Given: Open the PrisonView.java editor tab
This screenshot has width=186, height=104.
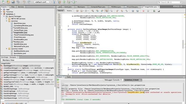Looking at the screenshot, I should pos(133,7).
